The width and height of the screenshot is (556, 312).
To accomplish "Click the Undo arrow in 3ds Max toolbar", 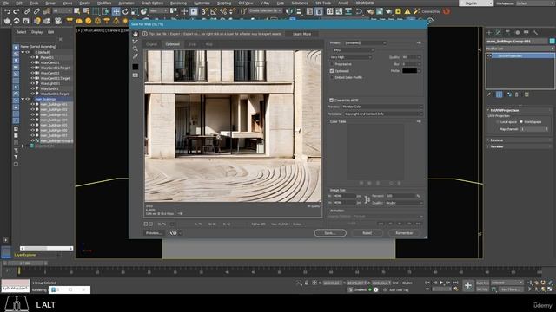I will [7, 11].
